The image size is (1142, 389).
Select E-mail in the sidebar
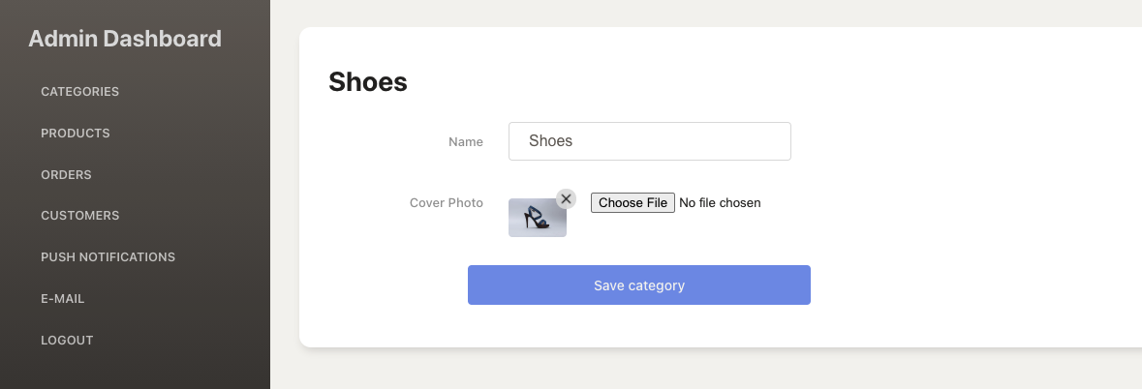[63, 299]
